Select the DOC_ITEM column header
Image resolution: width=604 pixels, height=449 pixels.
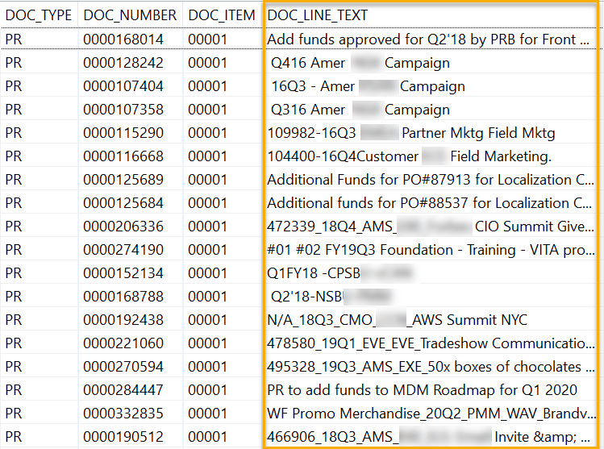(x=222, y=15)
